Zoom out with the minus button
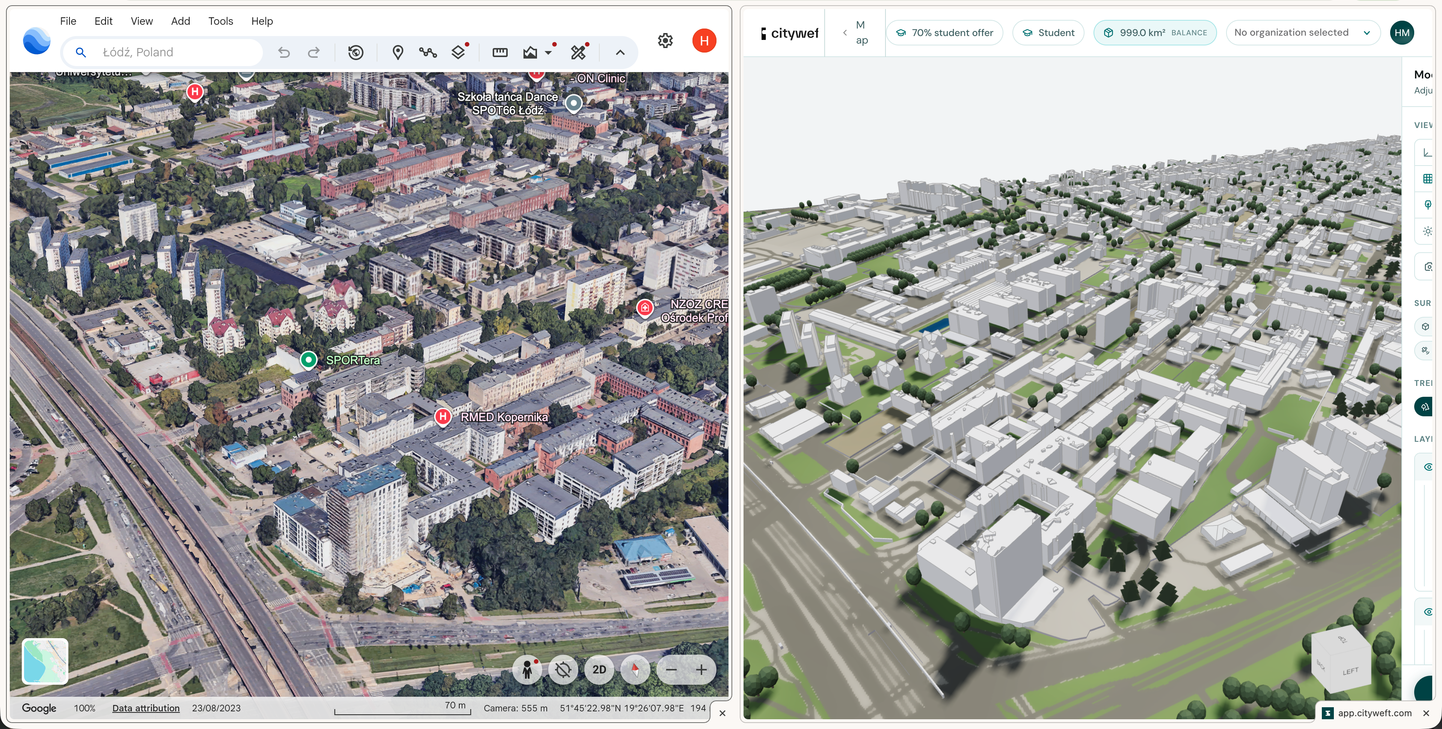 (672, 670)
